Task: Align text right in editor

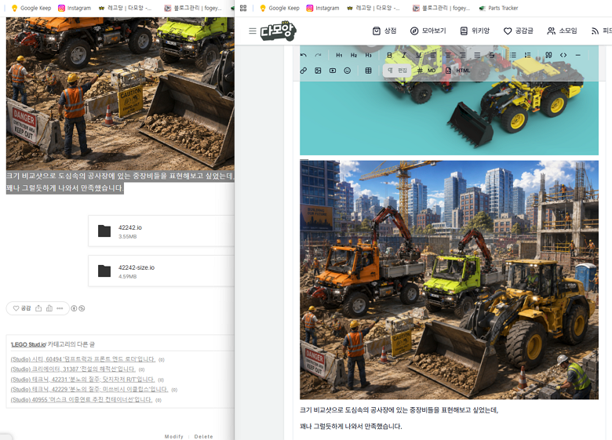Action: pos(462,55)
